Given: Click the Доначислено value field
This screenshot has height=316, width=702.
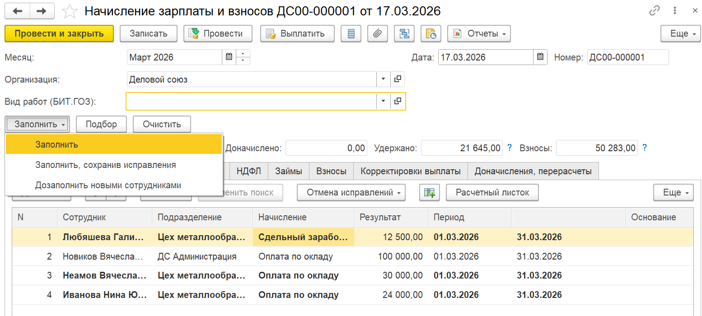Looking at the screenshot, I should pyautogui.click(x=326, y=148).
